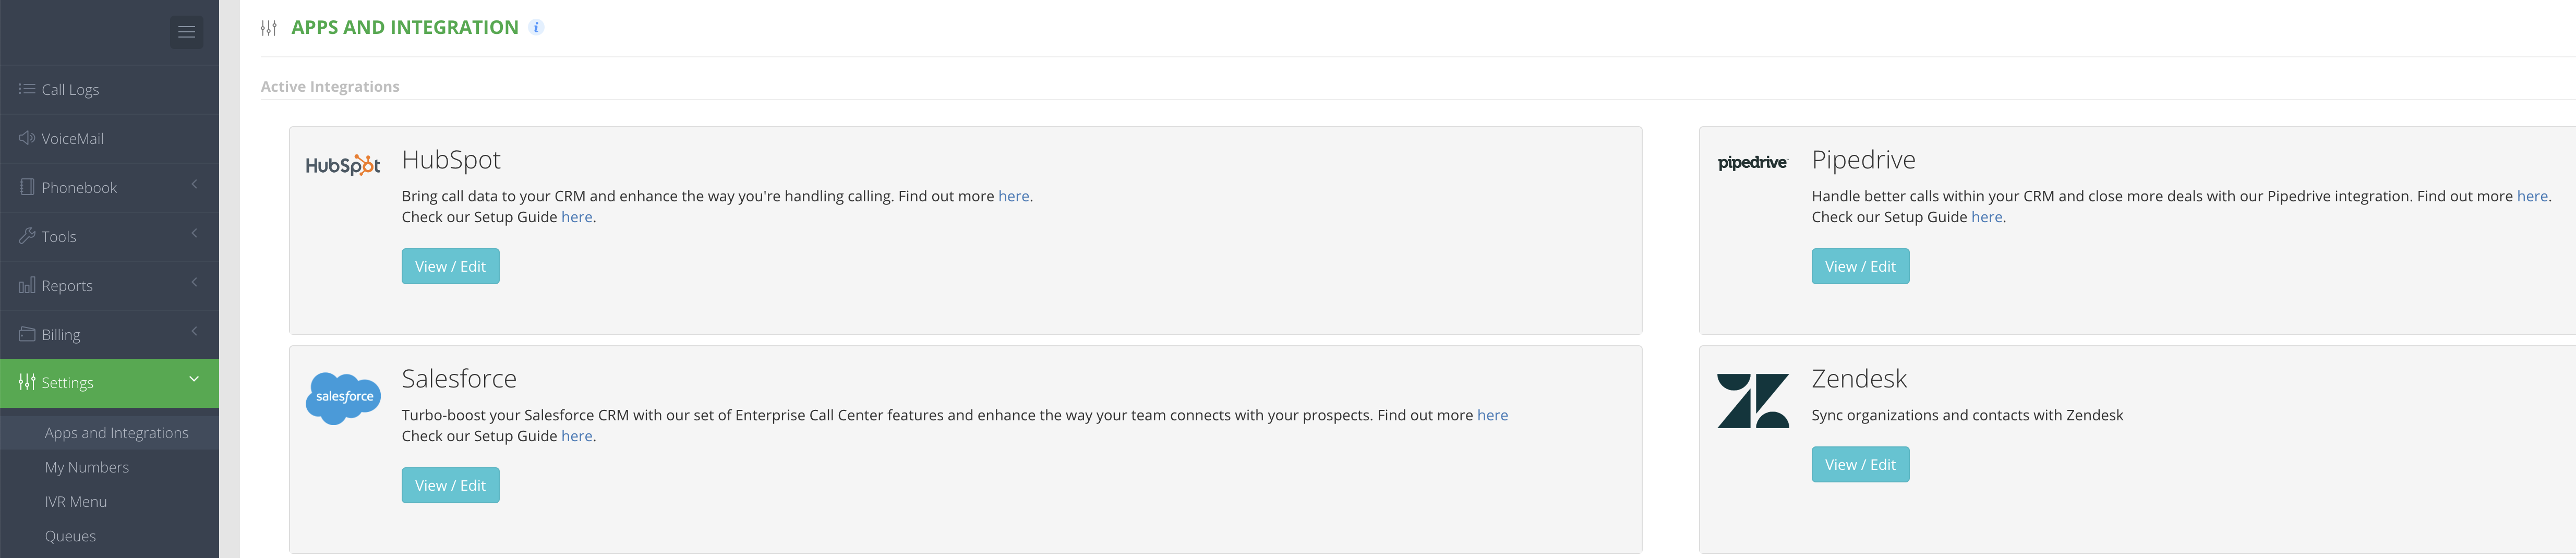Click the HubSpot logo
Viewport: 2576px width, 558px height.
[343, 165]
